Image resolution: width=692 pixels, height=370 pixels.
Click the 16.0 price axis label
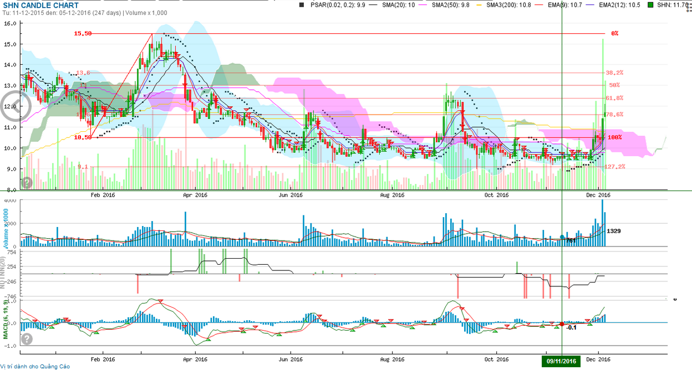10,23
